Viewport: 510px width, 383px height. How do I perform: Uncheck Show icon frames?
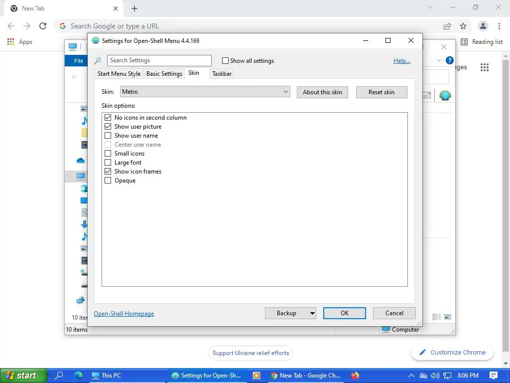(108, 172)
